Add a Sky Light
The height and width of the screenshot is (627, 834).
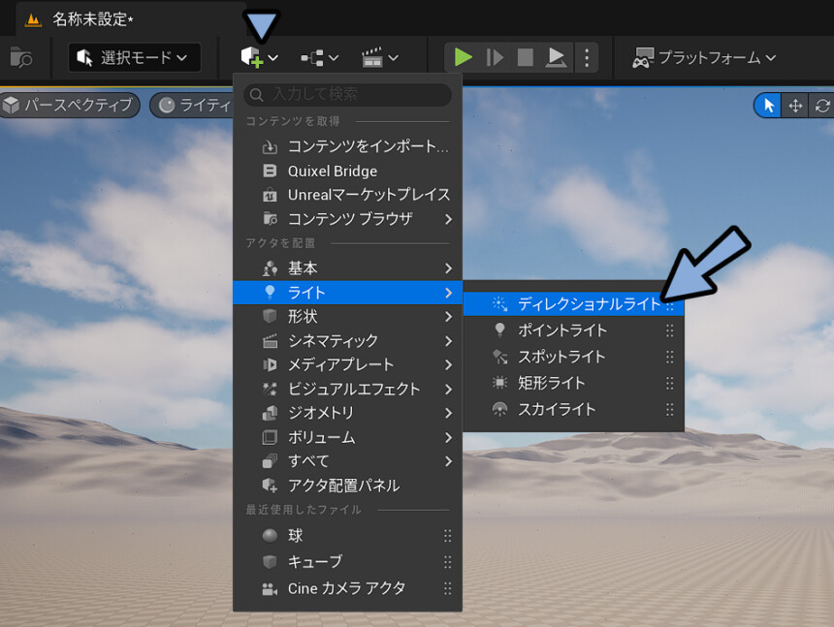[573, 409]
